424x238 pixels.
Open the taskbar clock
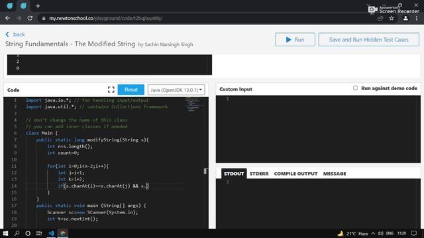pos(401,233)
